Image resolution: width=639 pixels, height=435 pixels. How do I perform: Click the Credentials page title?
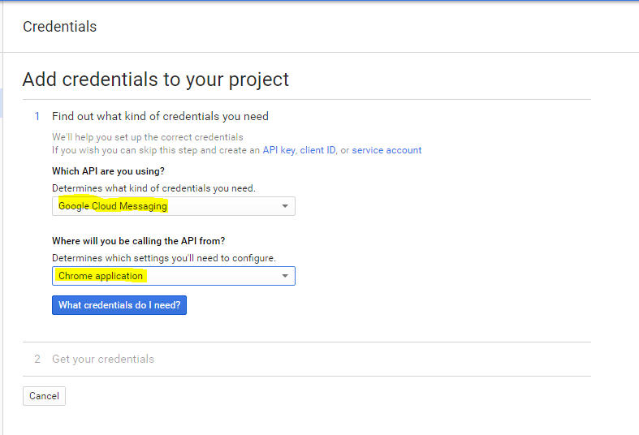coord(60,27)
